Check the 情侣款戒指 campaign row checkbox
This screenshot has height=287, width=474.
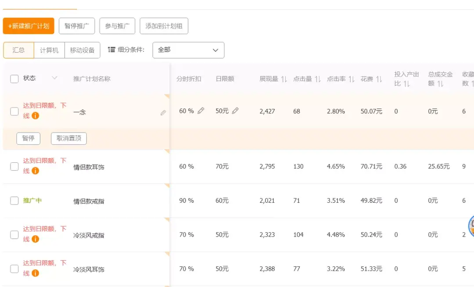(x=14, y=201)
